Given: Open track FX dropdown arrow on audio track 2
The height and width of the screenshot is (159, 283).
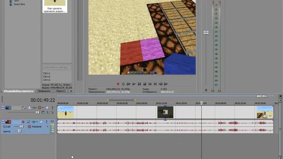Looking at the screenshot, I should click(37, 122).
